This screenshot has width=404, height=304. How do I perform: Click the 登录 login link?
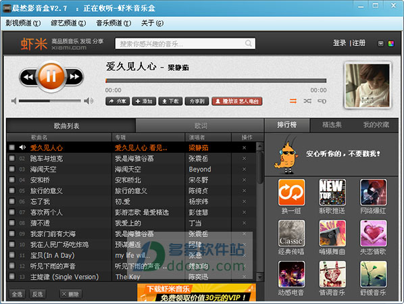(x=339, y=43)
